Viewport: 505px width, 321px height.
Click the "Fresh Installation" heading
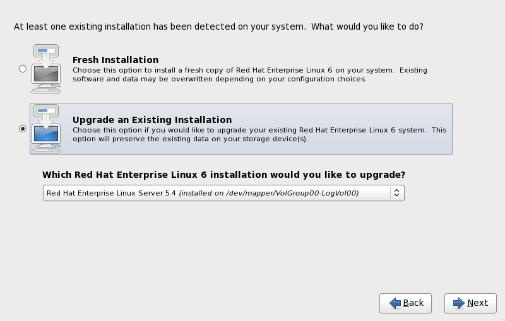(x=116, y=60)
